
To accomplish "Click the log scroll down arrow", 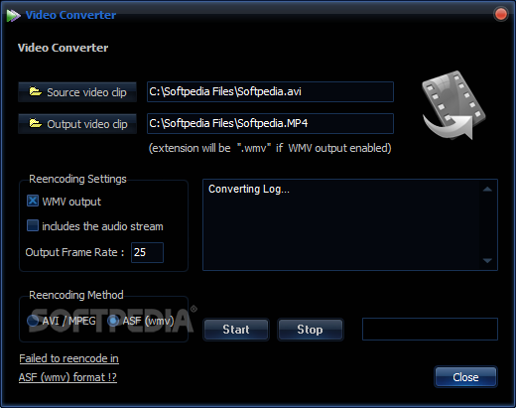I will tap(487, 261).
